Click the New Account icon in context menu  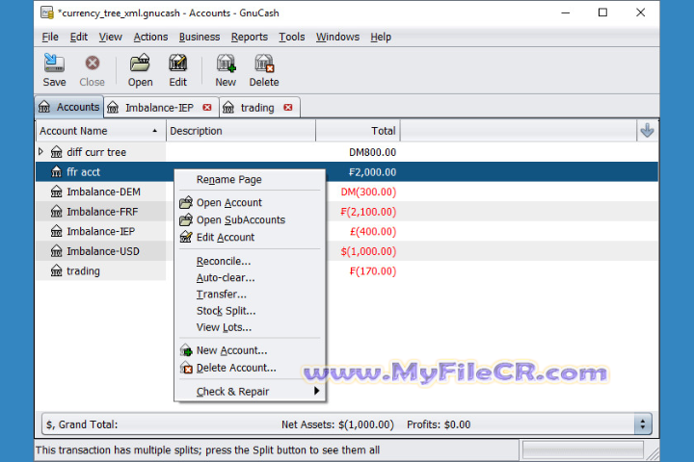coord(186,350)
